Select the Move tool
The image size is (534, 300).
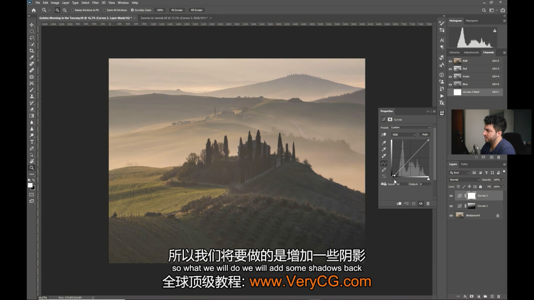pyautogui.click(x=32, y=25)
